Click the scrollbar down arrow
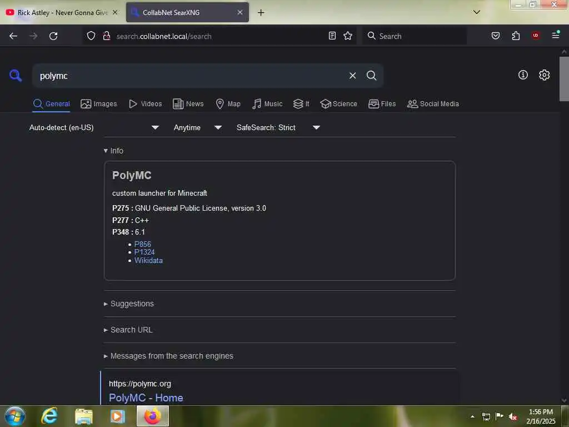Screen dimensions: 569x427 click(564, 400)
